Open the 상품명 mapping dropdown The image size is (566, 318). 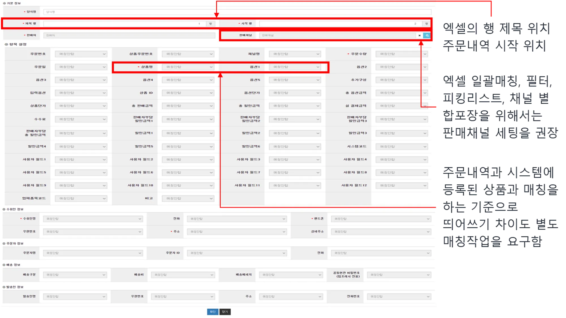[x=188, y=67]
